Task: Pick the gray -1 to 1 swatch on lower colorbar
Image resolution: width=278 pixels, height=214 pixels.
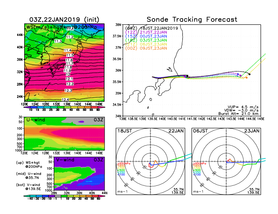Action: 58,196
